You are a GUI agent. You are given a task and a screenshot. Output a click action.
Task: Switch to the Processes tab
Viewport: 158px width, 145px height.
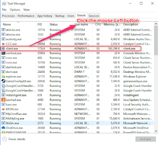tap(8, 16)
